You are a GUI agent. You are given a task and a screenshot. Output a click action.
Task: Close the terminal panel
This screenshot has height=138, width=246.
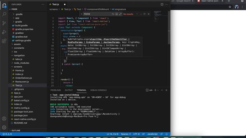(x=166, y=90)
